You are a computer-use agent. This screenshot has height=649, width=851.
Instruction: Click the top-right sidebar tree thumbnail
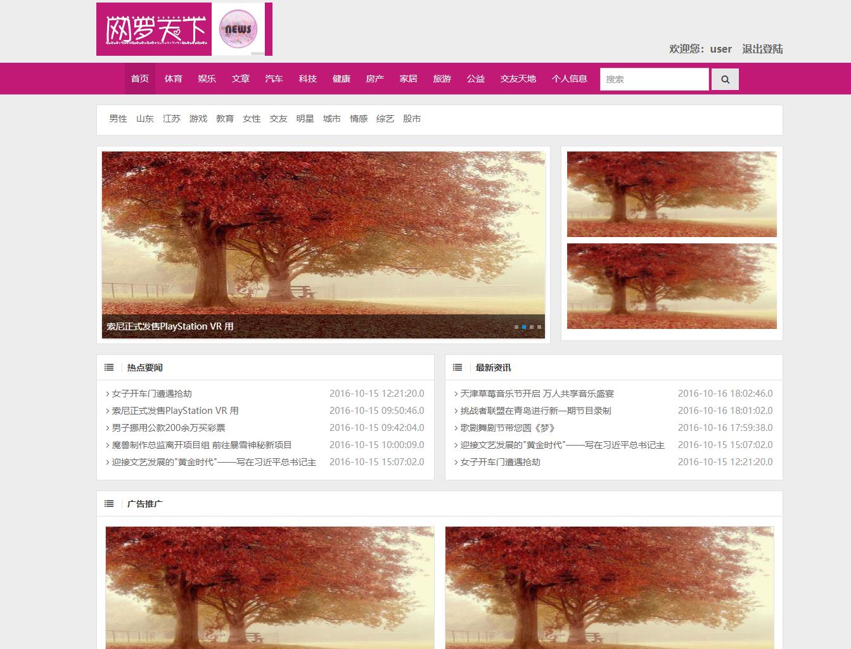coord(672,194)
